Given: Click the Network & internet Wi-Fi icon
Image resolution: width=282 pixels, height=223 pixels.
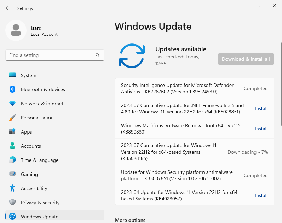Looking at the screenshot, I should point(12,104).
